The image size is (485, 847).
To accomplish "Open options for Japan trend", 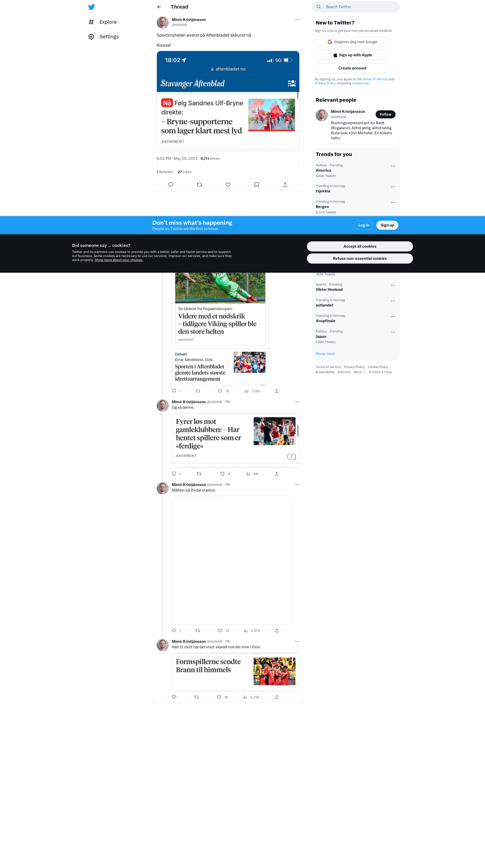I will point(393,332).
